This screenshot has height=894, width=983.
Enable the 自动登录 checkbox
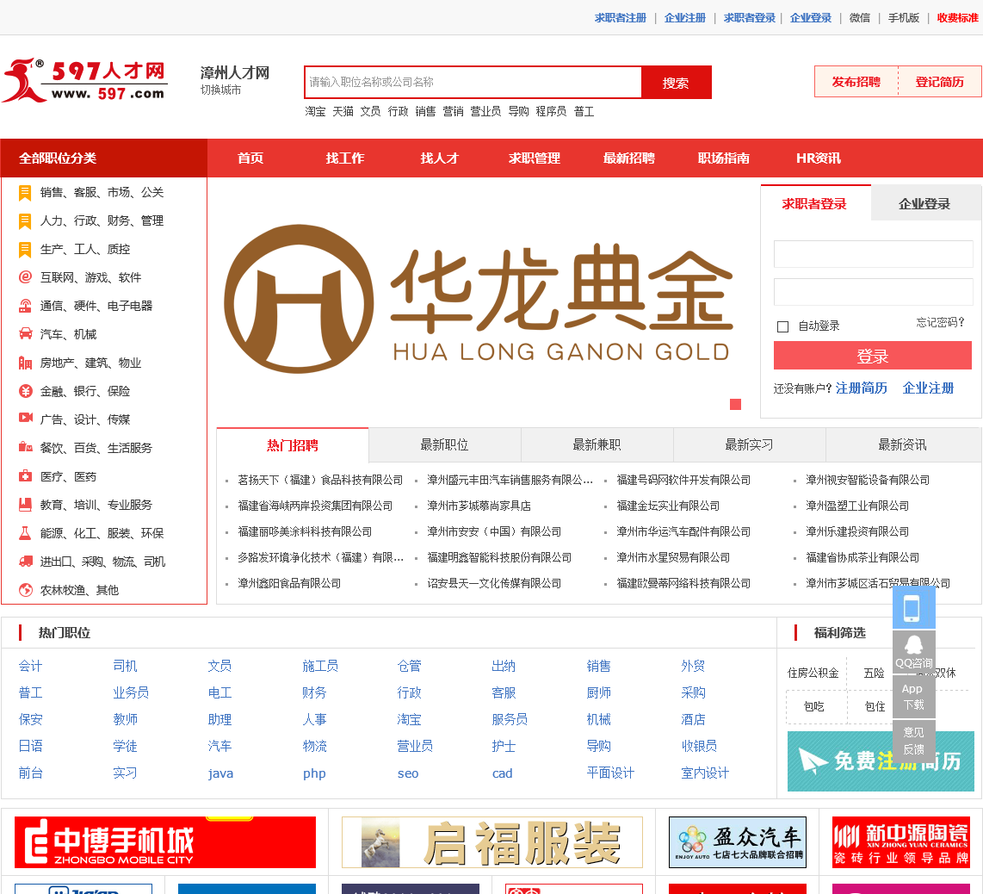point(782,326)
